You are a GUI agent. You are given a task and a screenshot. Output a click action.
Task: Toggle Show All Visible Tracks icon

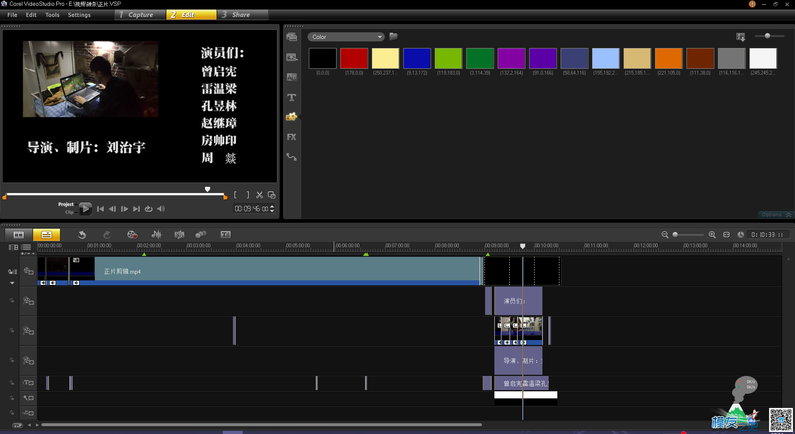click(13, 247)
